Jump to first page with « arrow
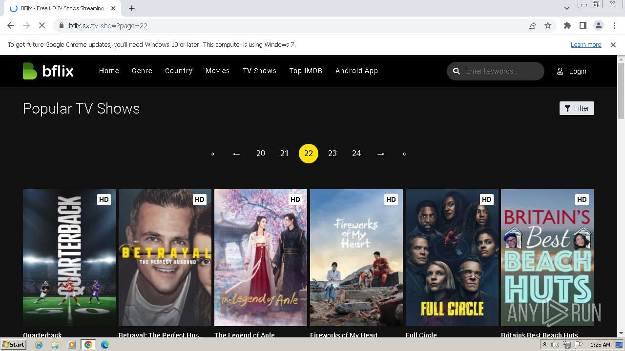This screenshot has height=351, width=625. pos(213,154)
